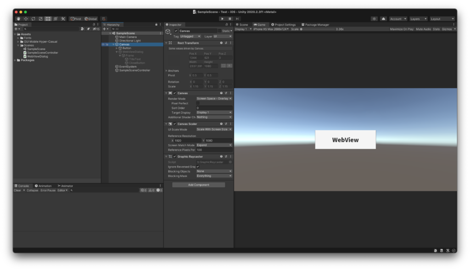Image resolution: width=470 pixels, height=270 pixels.
Task: Open the Animator tab
Action: point(65,186)
